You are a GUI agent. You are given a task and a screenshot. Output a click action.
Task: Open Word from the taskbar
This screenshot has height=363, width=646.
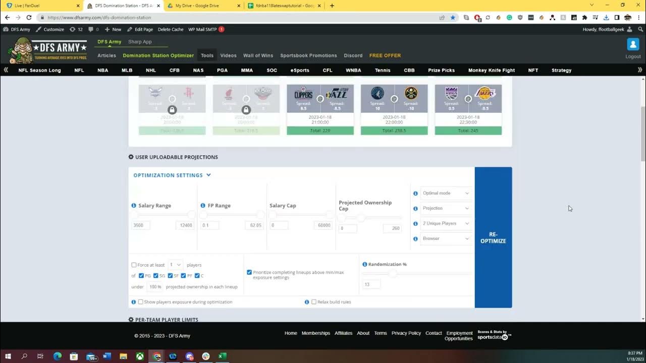(x=106, y=356)
